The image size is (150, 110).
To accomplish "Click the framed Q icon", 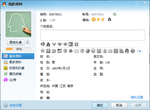I will (99, 51).
